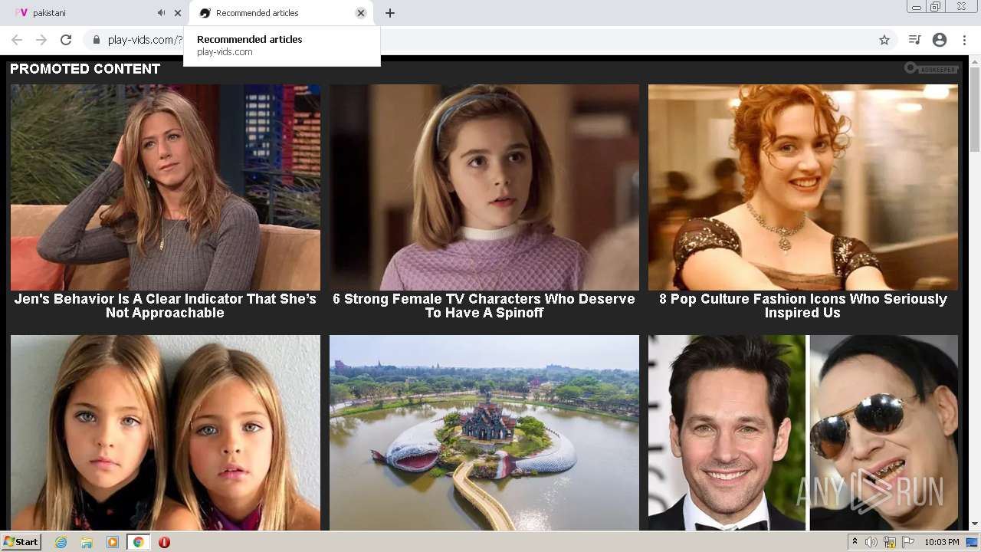Image resolution: width=981 pixels, height=552 pixels.
Task: Click the page scrollbar down arrow
Action: point(975,524)
